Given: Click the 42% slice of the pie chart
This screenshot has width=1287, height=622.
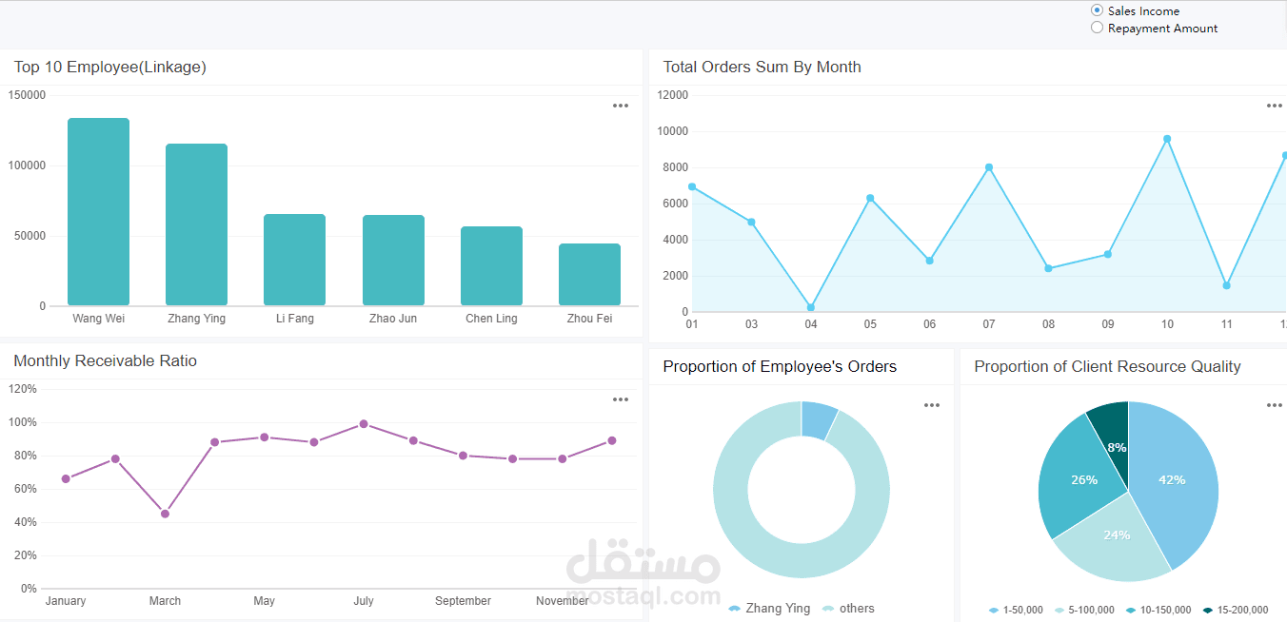Looking at the screenshot, I should pyautogui.click(x=1173, y=480).
